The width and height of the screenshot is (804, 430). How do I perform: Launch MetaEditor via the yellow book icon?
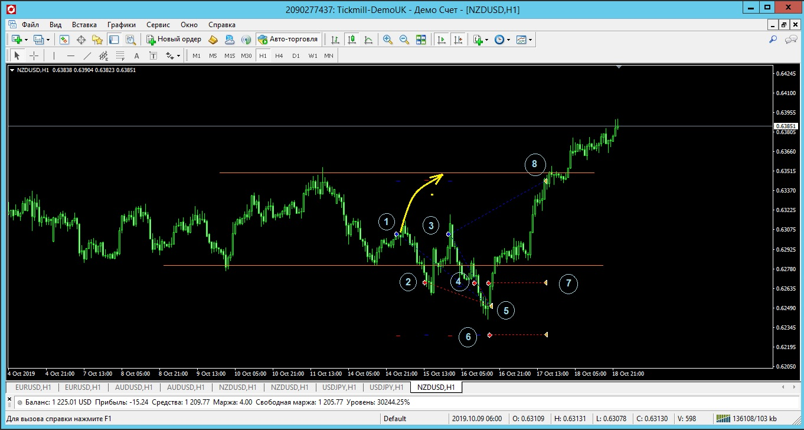click(x=214, y=40)
